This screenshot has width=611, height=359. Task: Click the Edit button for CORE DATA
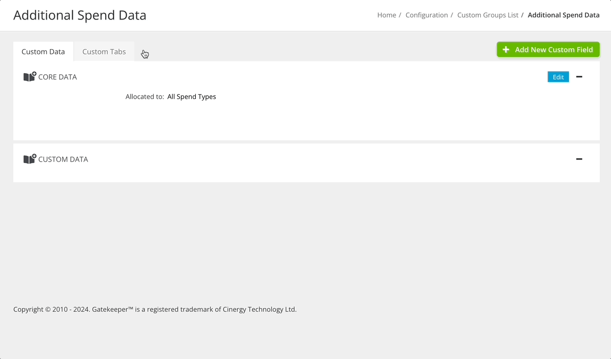tap(558, 77)
